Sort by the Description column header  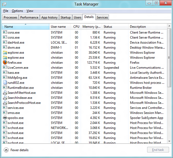point(148,26)
